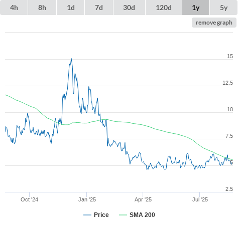
Task: Click the Jan '25 axis label
Action: 87,199
